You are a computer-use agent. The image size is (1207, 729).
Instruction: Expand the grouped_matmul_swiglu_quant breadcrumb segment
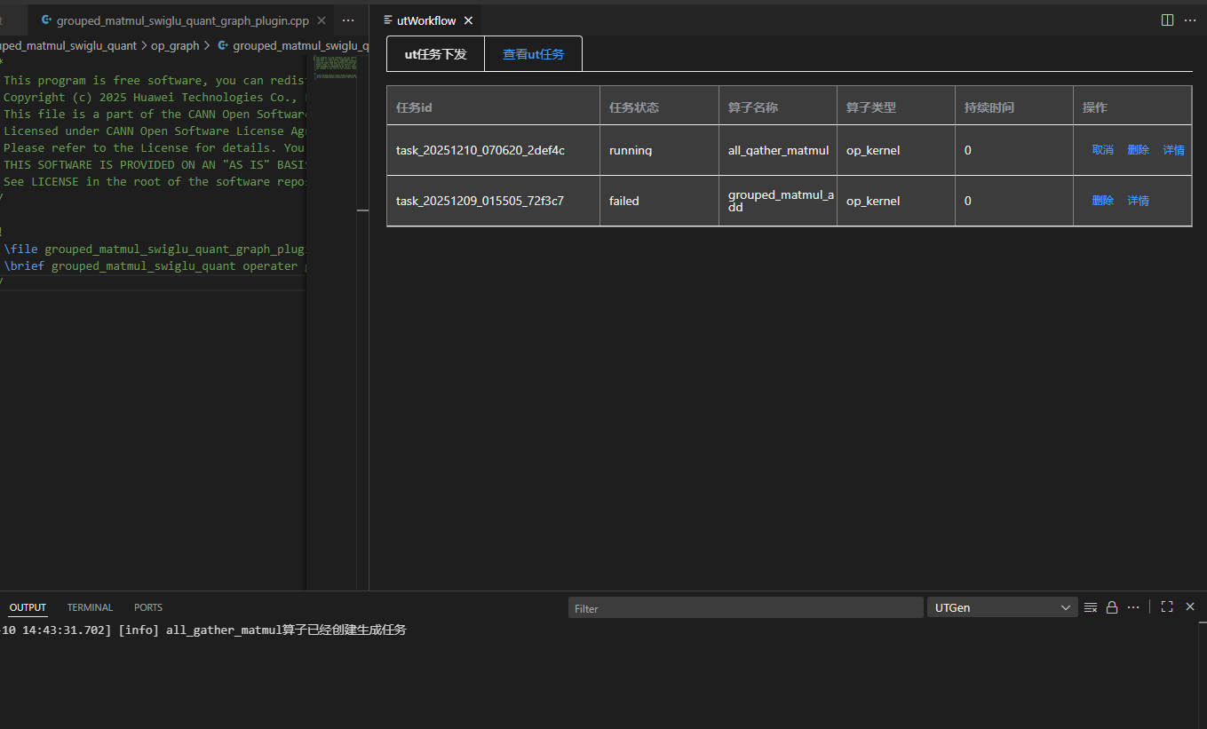(x=69, y=45)
